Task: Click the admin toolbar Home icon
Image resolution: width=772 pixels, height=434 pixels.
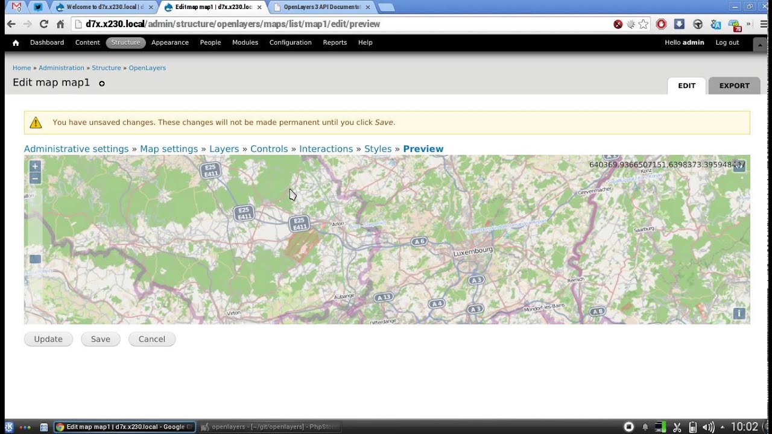Action: [x=16, y=43]
